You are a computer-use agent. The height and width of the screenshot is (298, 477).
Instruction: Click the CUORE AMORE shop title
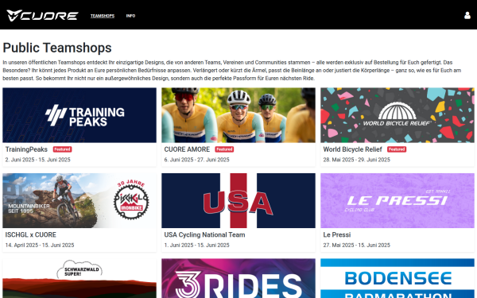pyautogui.click(x=187, y=149)
